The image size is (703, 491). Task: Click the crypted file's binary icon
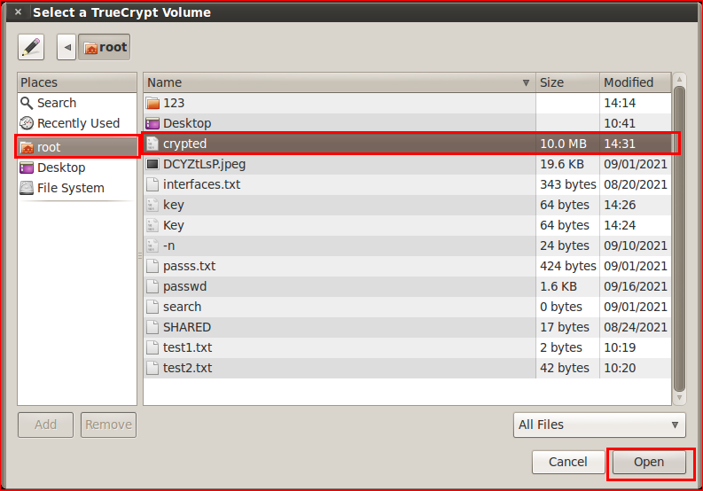pyautogui.click(x=152, y=144)
